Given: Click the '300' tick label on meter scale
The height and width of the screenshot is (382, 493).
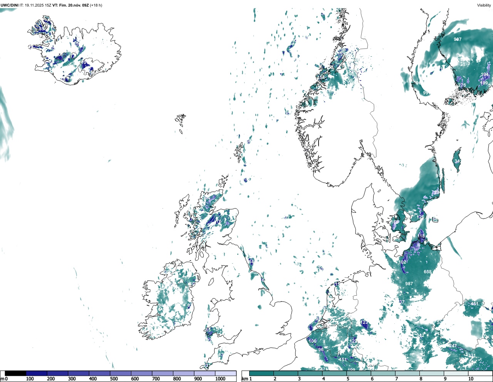Looking at the screenshot, I should click(72, 379).
